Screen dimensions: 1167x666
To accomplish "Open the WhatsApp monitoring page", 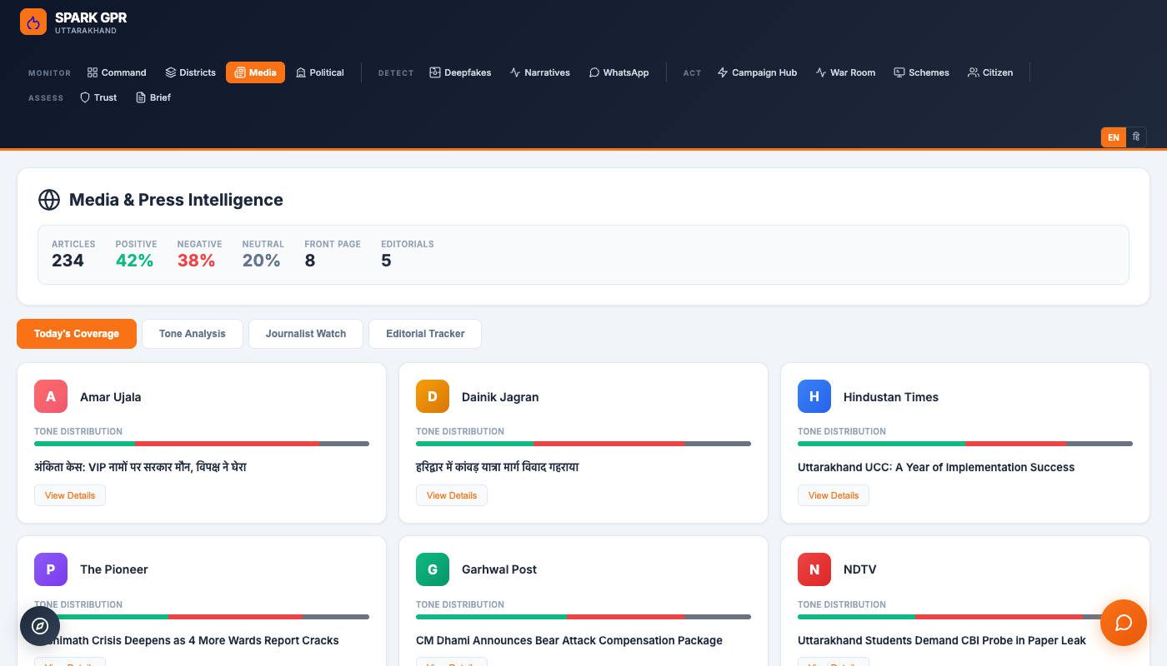I will (619, 72).
